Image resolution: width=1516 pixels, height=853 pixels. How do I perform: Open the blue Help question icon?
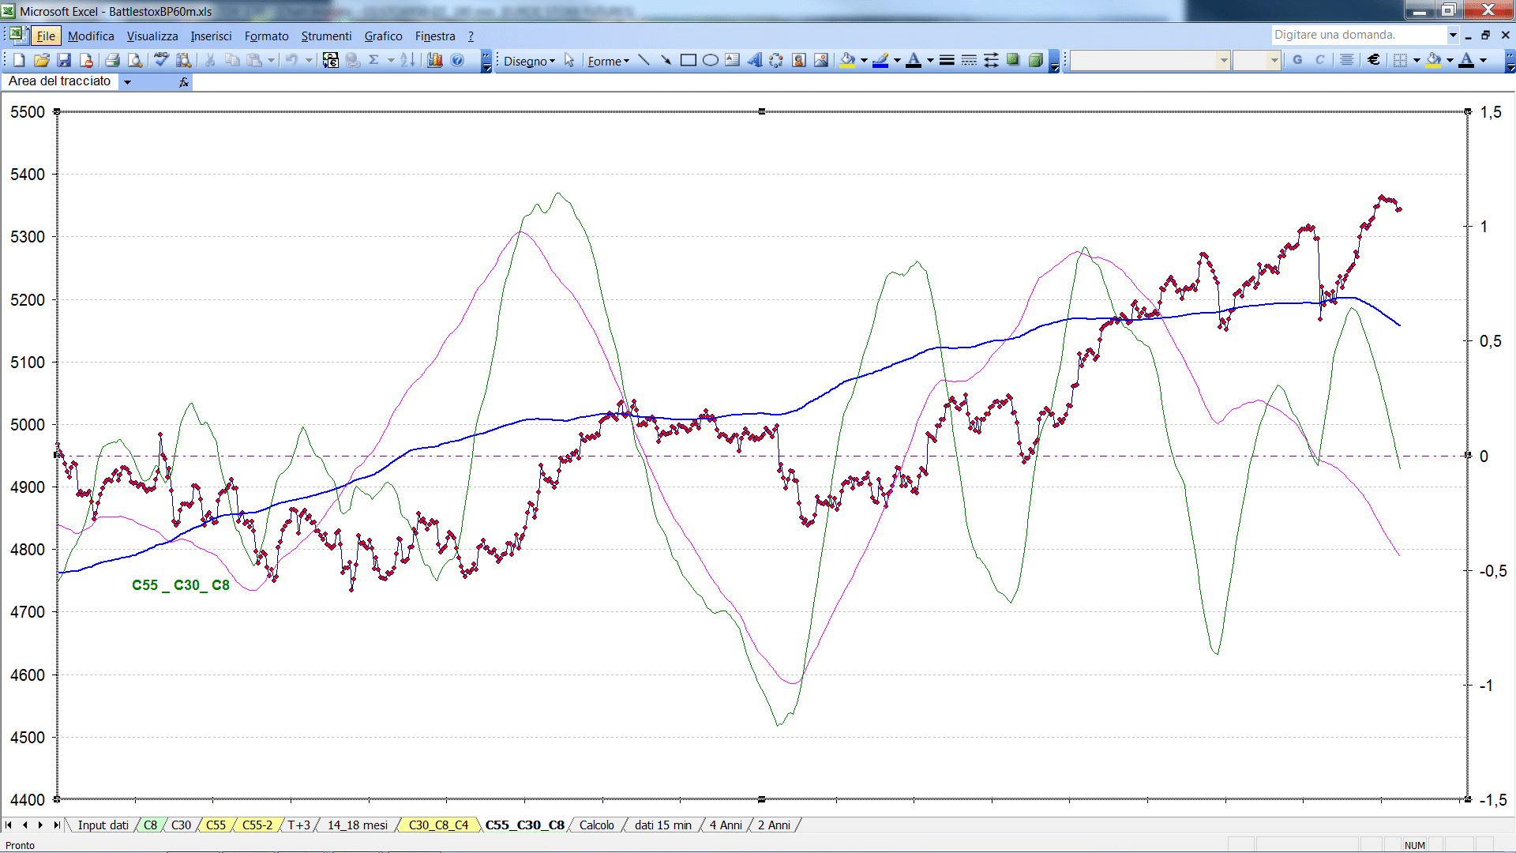(x=457, y=60)
